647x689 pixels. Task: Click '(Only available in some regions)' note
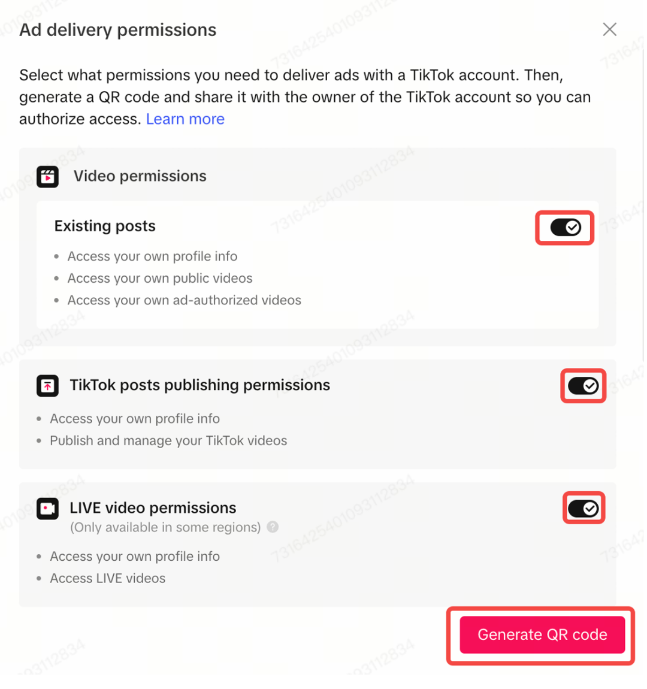[165, 528]
